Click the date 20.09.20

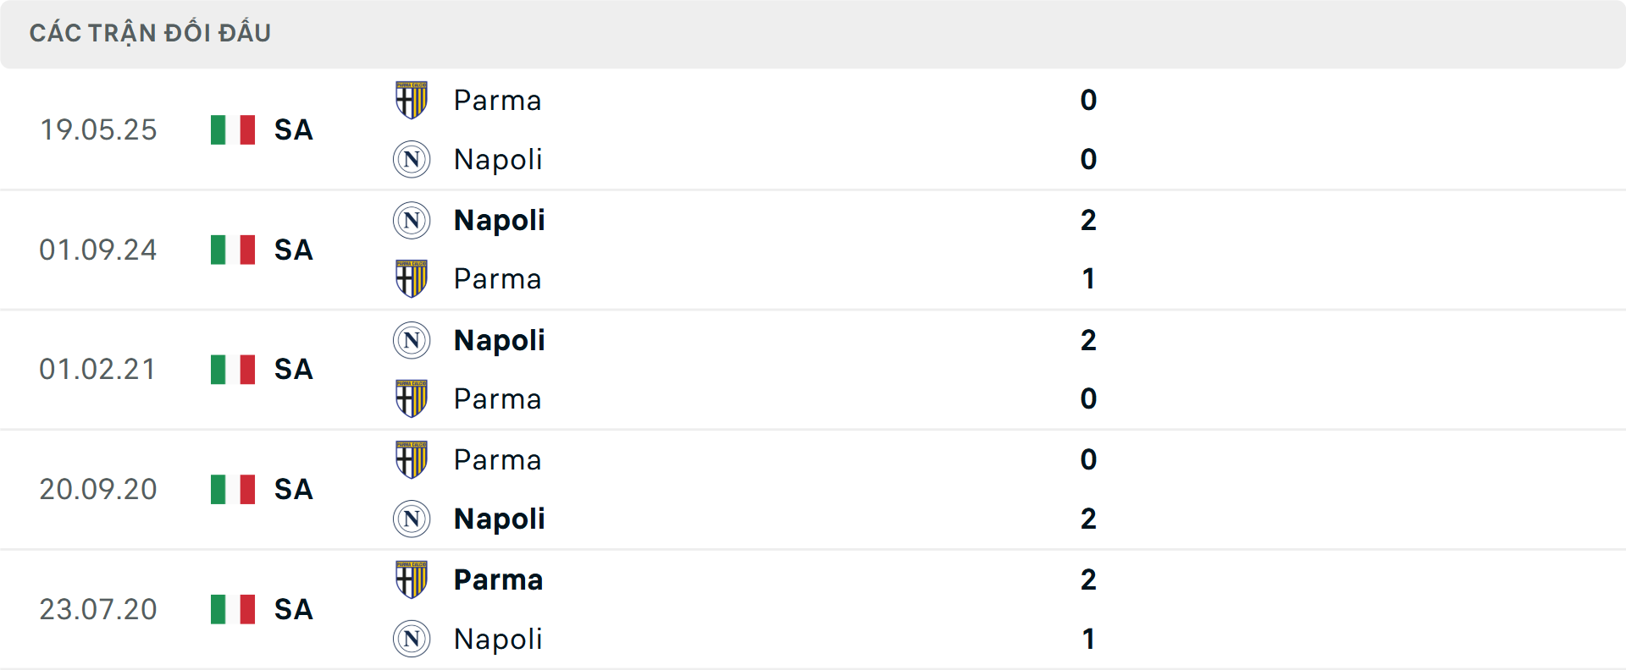pos(98,489)
